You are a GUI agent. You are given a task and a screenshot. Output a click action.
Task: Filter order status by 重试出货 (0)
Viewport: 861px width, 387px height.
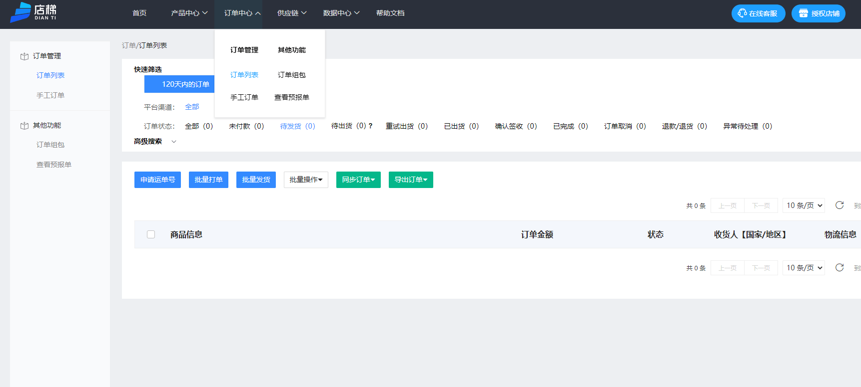point(407,126)
